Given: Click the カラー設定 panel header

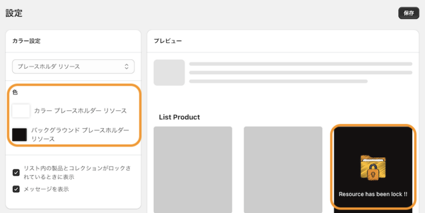Looking at the screenshot, I should pyautogui.click(x=26, y=41).
